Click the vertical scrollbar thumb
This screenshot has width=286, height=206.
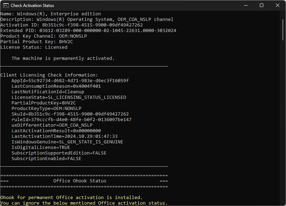click(x=283, y=30)
